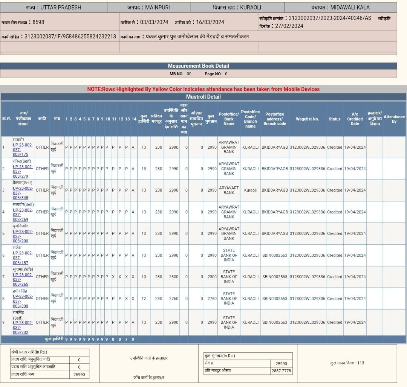The height and width of the screenshot is (387, 407).
Task: Click the Wagelist No. column header
Action: pyautogui.click(x=307, y=119)
